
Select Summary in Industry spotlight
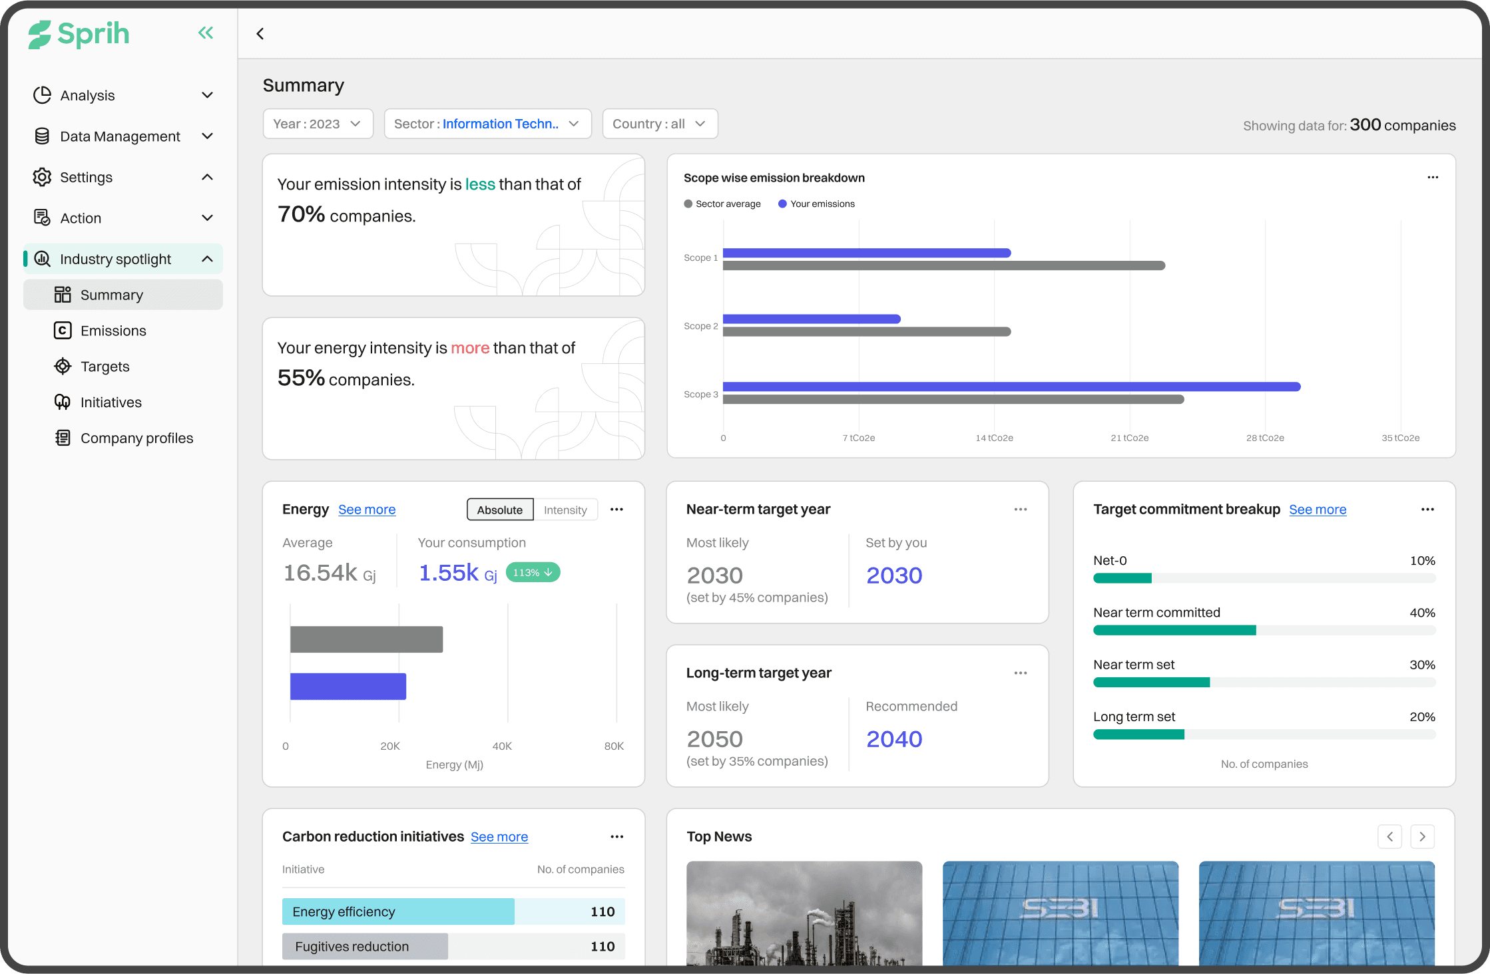111,295
